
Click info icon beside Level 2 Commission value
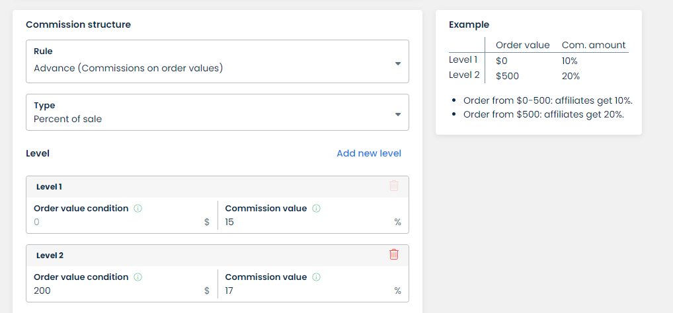[x=316, y=277]
